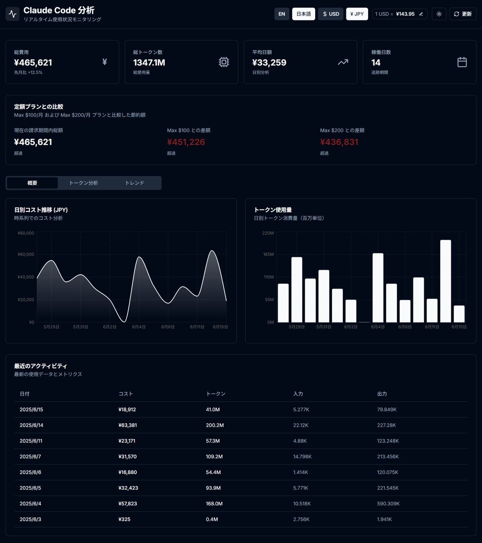Click the ¥63,381 cost cell
The height and width of the screenshot is (543, 482).
128,425
